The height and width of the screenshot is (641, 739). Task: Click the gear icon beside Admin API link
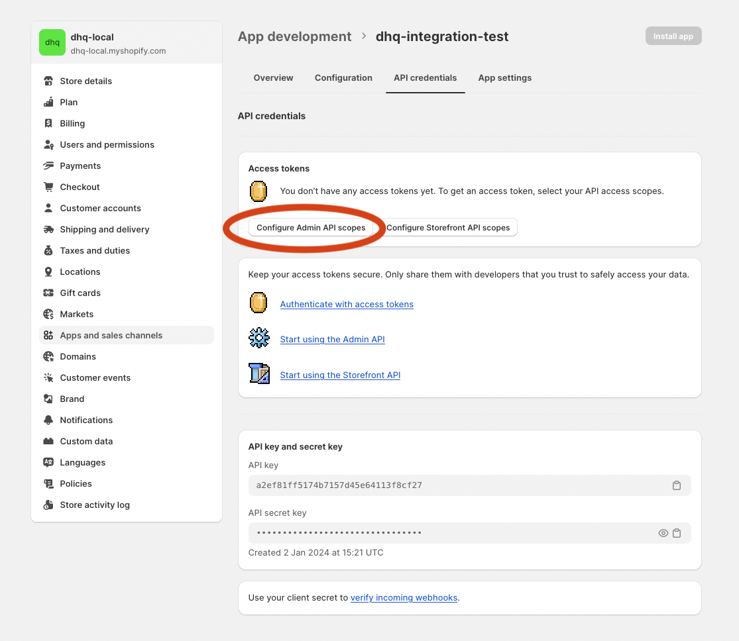click(x=259, y=338)
